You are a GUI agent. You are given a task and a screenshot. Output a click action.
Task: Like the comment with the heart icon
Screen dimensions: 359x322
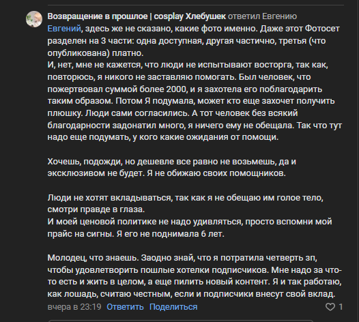[x=330, y=307]
